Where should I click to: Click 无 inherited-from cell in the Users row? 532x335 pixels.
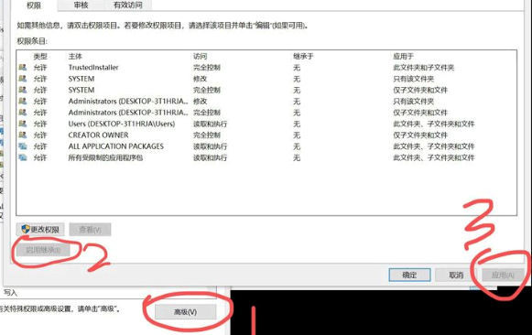297,124
